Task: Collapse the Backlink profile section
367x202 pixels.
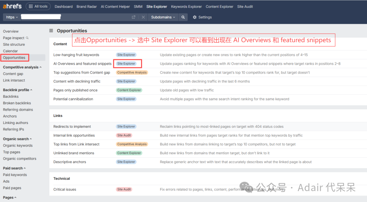Action: click(x=18, y=90)
